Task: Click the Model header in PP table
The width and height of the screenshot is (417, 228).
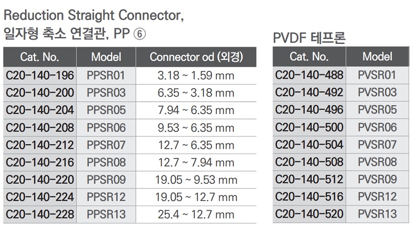Action: (x=106, y=57)
